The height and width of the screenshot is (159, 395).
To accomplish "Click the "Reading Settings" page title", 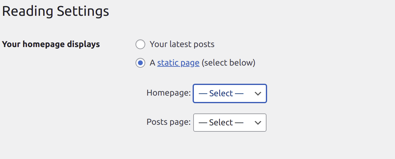I will [56, 11].
